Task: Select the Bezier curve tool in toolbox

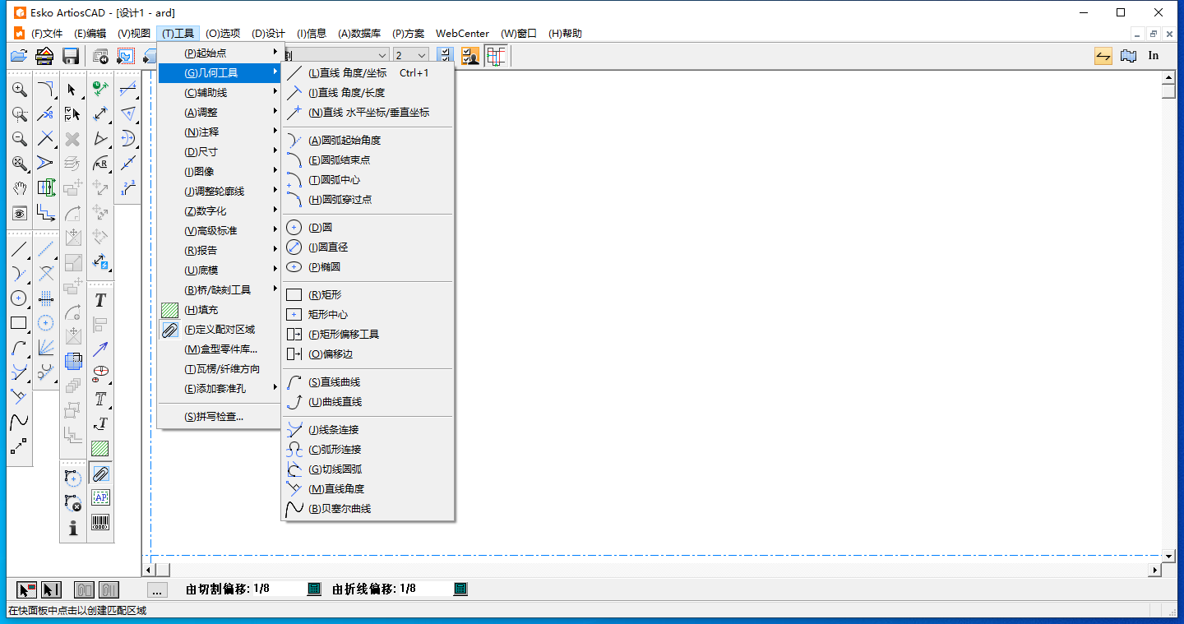Action: 19,422
